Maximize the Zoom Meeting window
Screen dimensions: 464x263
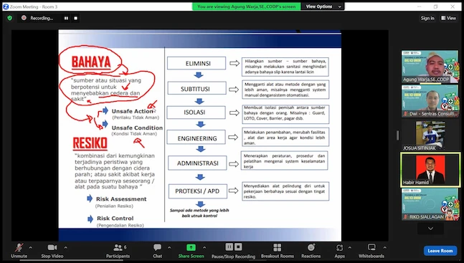coord(435,6)
